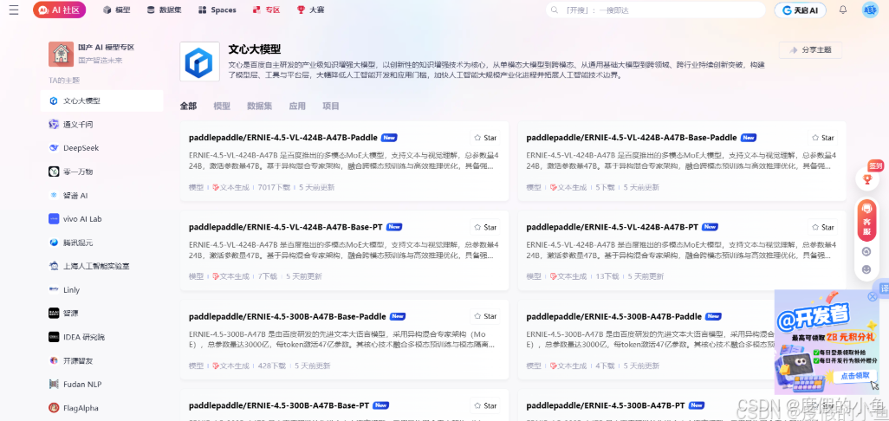This screenshot has height=421, width=889.
Task: Click the 分享主题 button
Action: 810,50
